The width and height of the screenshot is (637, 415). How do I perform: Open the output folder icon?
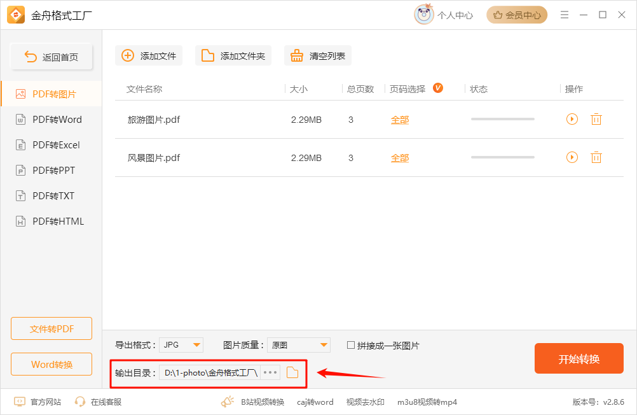pos(292,373)
